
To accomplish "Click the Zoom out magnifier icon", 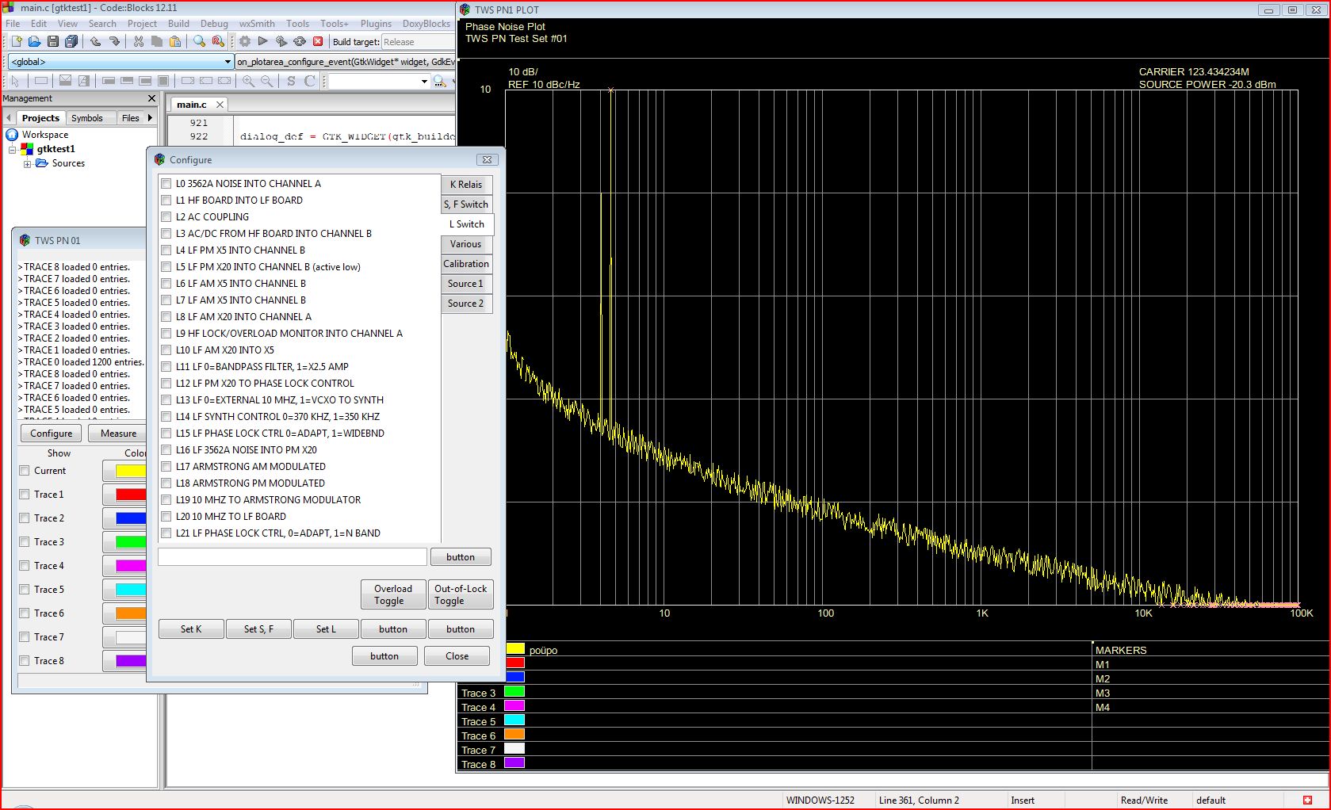I will click(267, 81).
